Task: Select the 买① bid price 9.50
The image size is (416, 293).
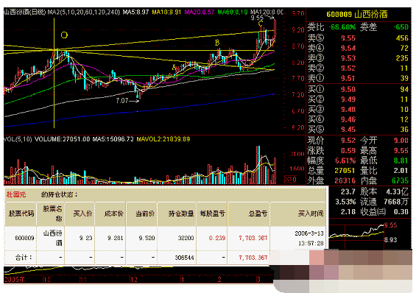Action: point(348,89)
